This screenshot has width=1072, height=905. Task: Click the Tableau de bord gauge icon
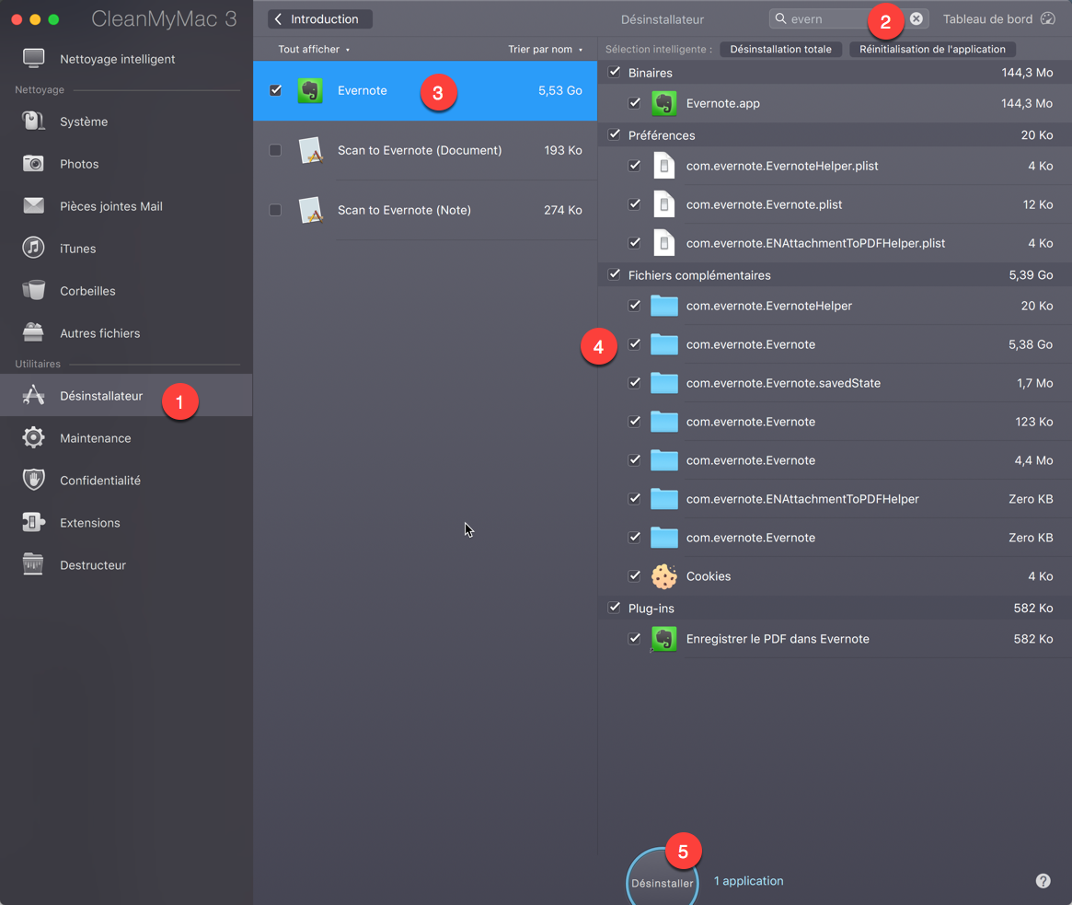1048,19
